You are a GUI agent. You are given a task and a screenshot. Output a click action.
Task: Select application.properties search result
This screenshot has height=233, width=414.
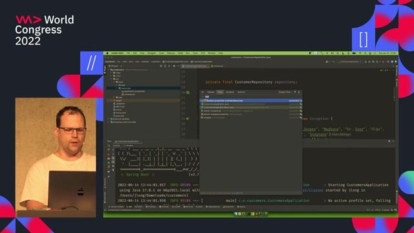[x=251, y=101]
